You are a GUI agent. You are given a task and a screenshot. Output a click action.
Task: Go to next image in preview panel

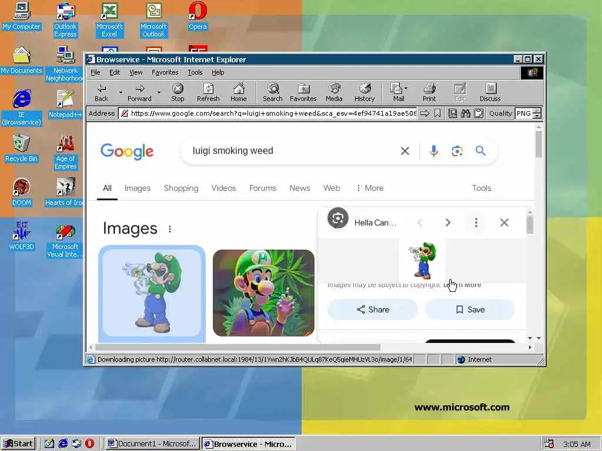click(x=447, y=223)
